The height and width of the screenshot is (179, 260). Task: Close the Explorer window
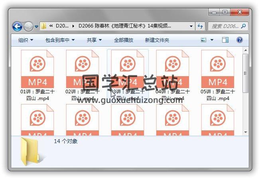tap(240, 12)
